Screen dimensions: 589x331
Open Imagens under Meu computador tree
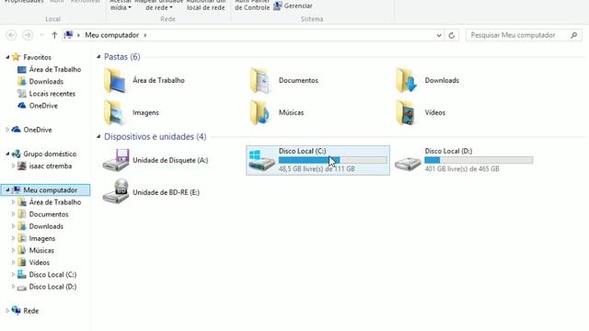[37, 238]
